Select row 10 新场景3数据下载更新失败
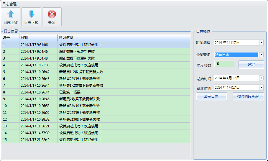The image size is (268, 161). (79, 106)
